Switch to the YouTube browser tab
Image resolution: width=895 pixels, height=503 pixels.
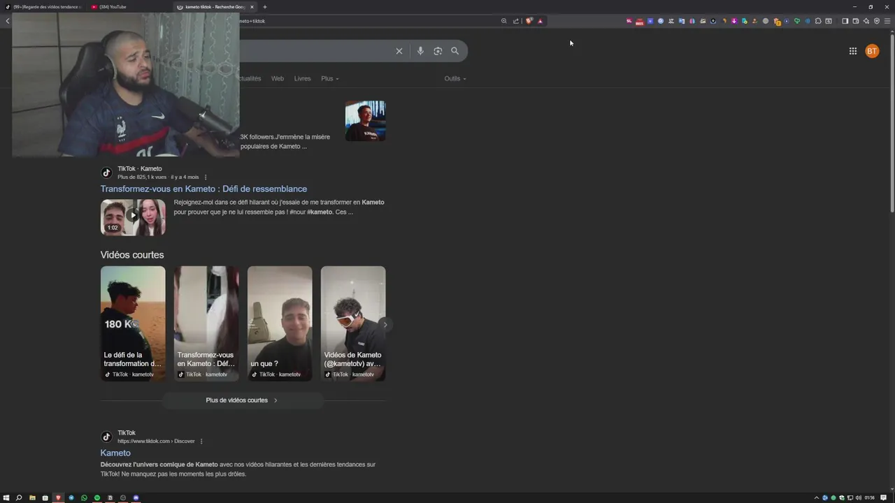click(129, 7)
